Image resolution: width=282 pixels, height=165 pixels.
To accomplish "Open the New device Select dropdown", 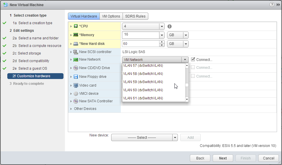I will click(x=145, y=138).
